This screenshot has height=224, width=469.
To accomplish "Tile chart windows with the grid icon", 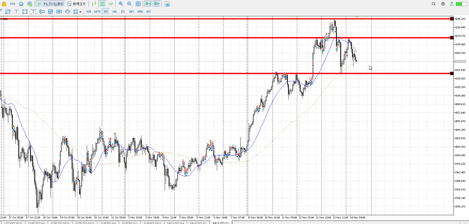I will [x=138, y=4].
